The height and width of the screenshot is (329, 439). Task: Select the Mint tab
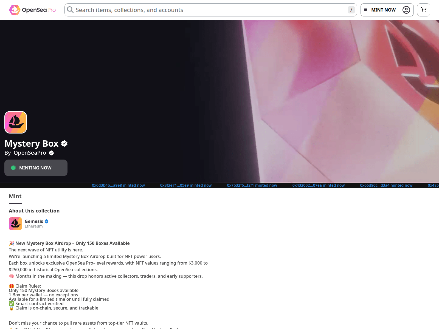15,196
